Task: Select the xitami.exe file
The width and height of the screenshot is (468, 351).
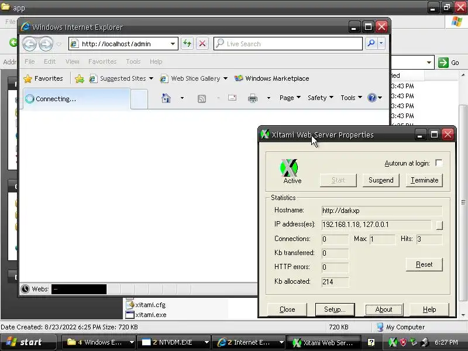Action: [146, 315]
